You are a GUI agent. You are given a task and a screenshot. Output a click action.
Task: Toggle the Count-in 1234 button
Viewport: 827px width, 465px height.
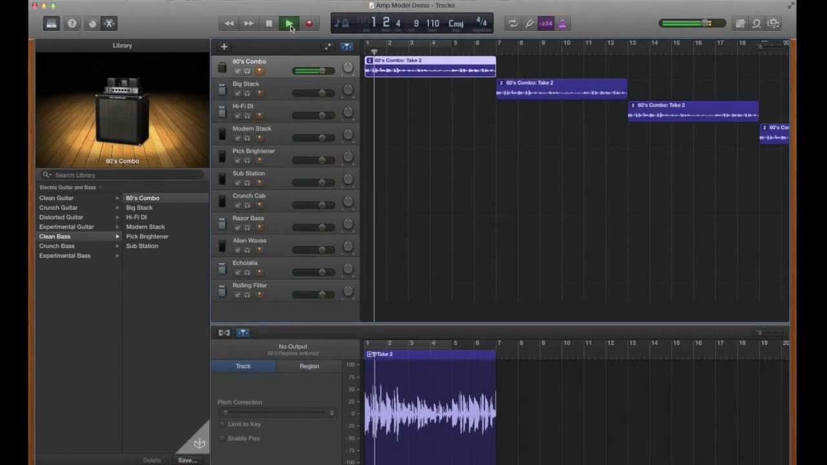pyautogui.click(x=546, y=24)
